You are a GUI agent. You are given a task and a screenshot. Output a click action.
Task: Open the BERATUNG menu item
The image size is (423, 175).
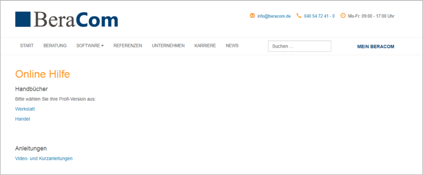click(x=55, y=46)
